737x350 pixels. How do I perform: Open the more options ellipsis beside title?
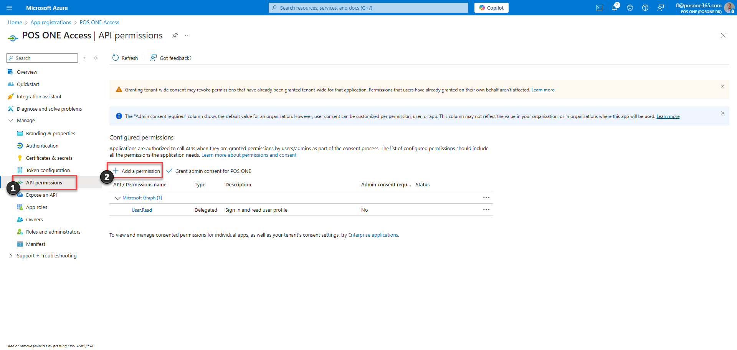pos(187,35)
